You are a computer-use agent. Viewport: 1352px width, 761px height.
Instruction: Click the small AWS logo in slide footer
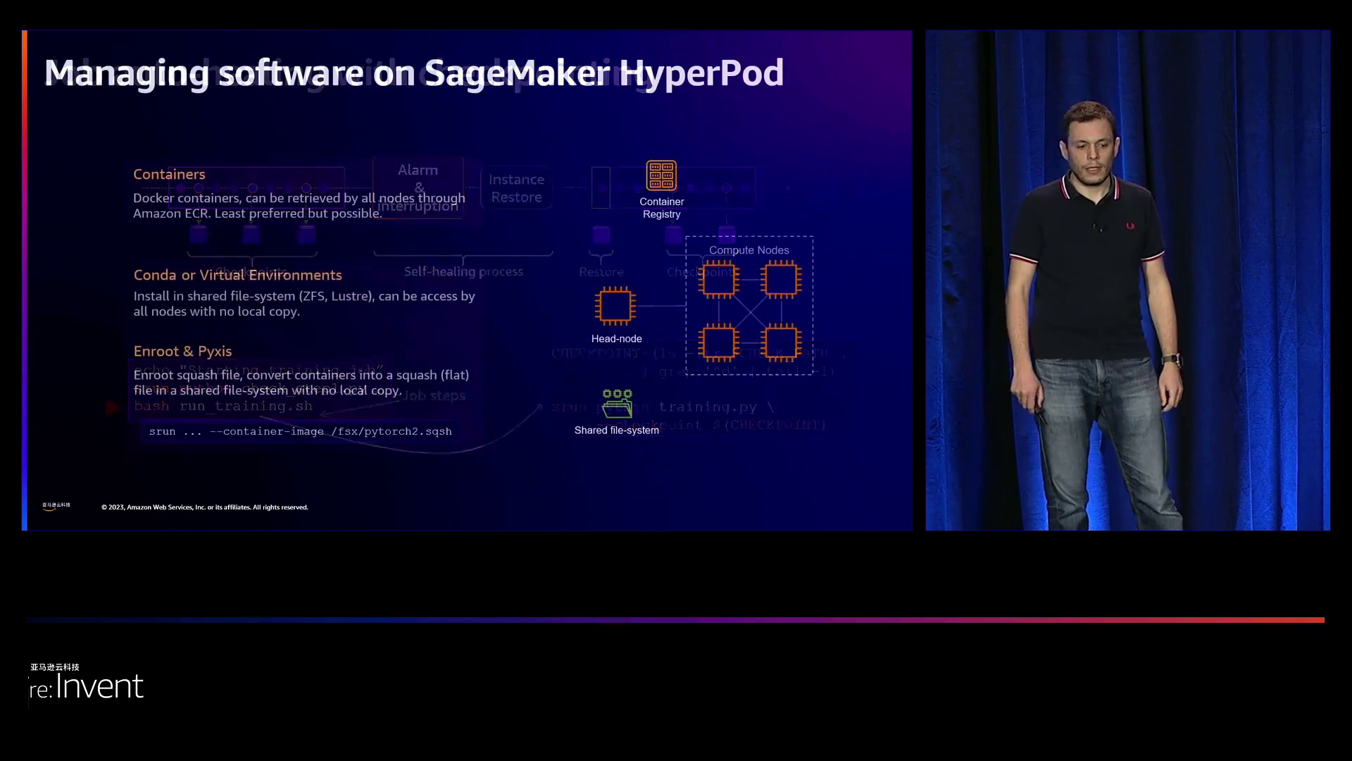[x=56, y=506]
